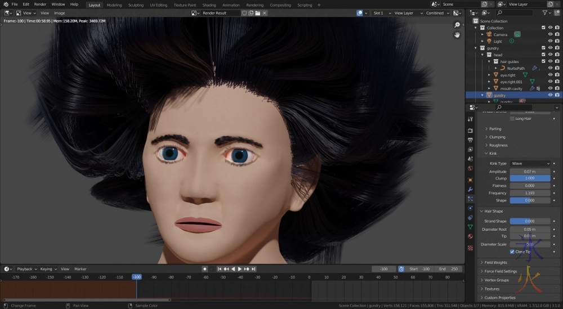Adjust the Clump slider value

(x=530, y=178)
